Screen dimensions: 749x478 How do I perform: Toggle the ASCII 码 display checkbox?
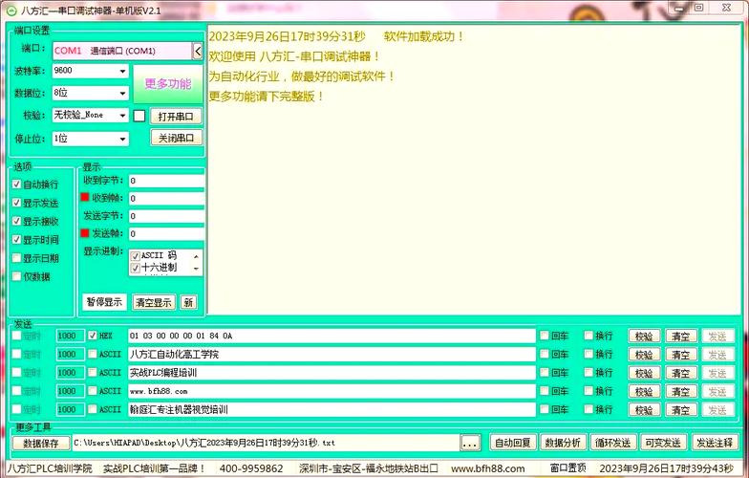click(136, 256)
